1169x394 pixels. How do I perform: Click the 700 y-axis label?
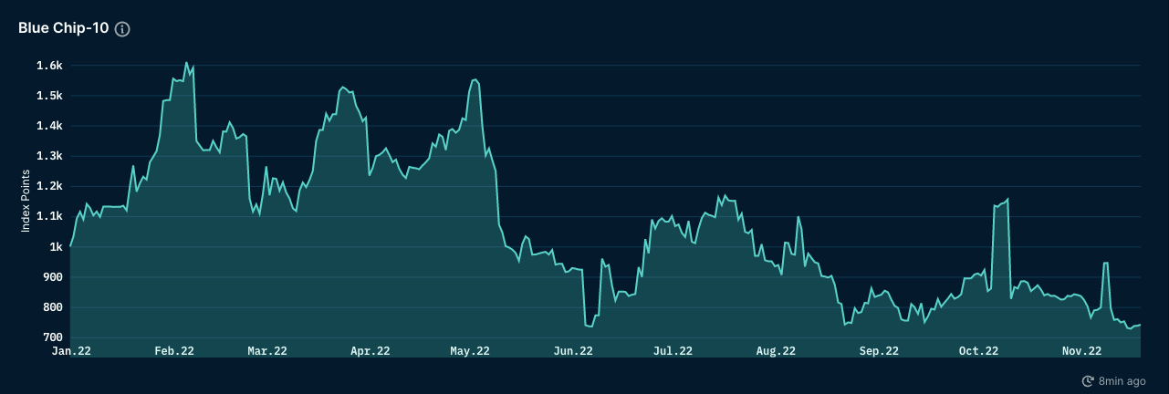coord(52,337)
